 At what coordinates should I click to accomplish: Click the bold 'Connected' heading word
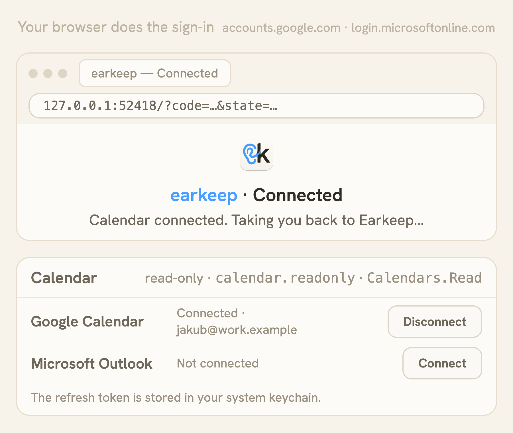click(298, 195)
